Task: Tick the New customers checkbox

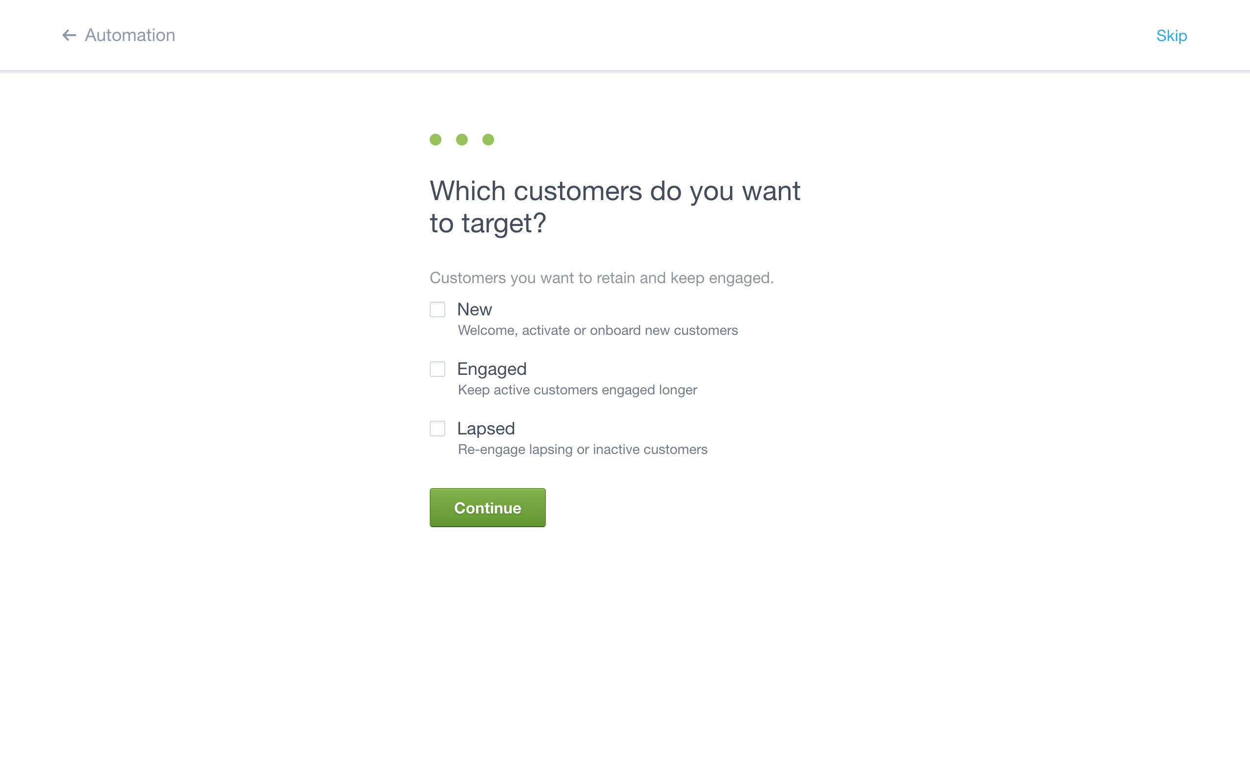Action: (437, 309)
